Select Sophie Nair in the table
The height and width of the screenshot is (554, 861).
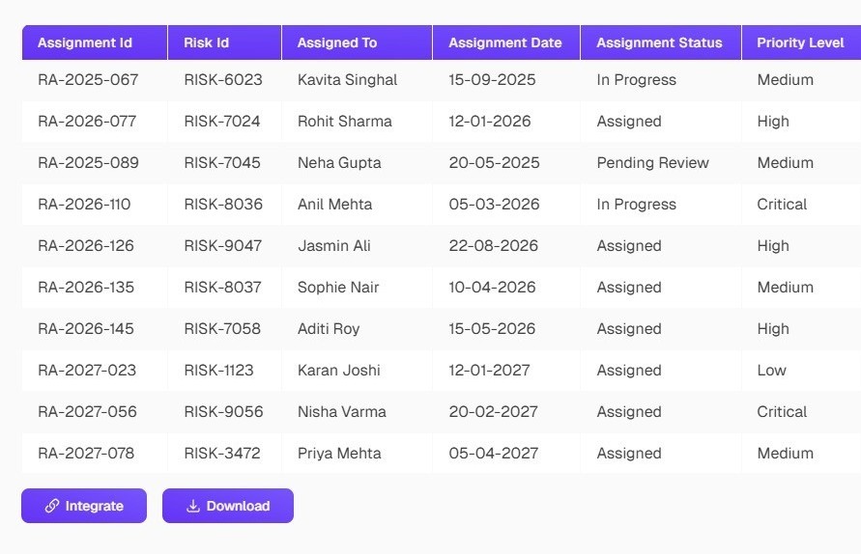pos(338,288)
